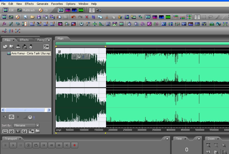Open the Window menu
The image size is (229, 154).
pos(83,4)
